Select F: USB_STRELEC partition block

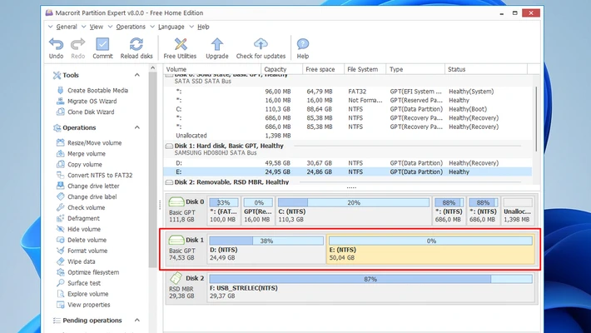[371, 287]
